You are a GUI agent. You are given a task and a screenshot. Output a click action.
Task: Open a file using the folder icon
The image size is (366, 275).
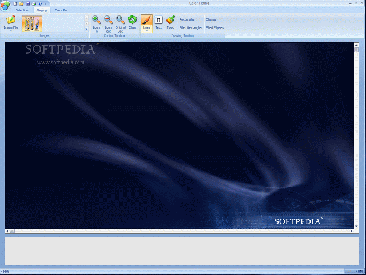point(21,3)
